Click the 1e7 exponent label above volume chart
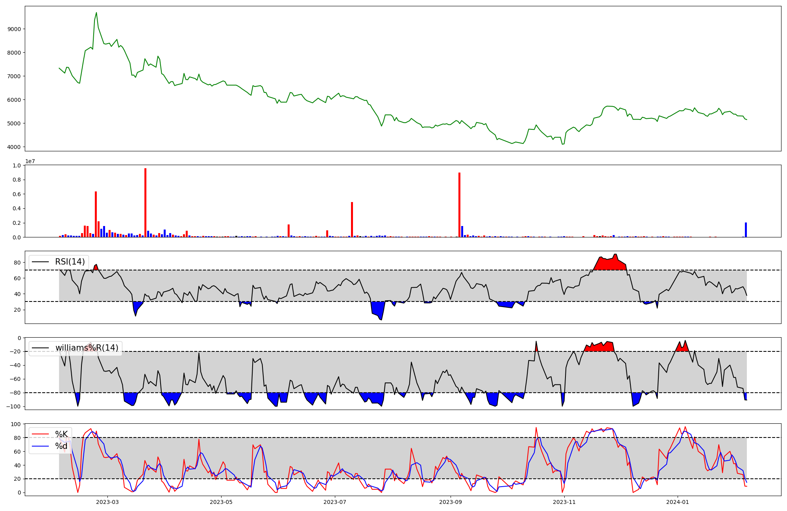This screenshot has width=787, height=511. [31, 162]
